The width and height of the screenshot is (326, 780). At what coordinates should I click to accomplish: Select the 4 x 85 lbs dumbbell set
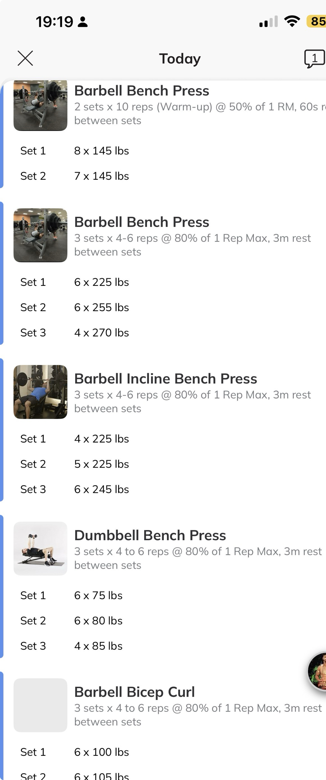click(98, 646)
